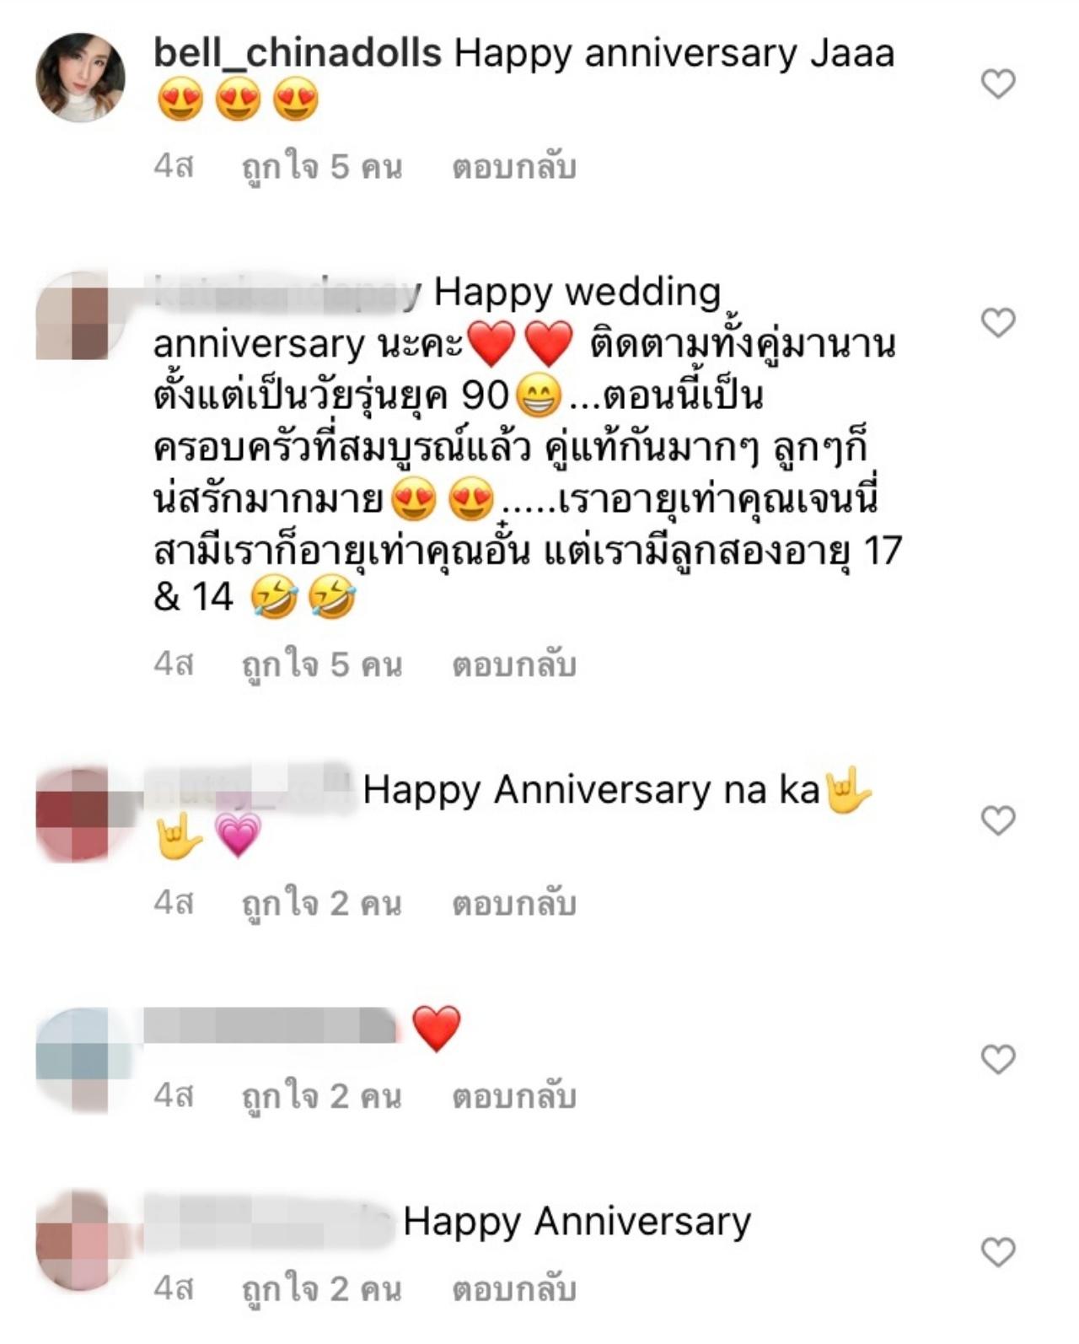View 5 likes on the wedding anniversary comment
The image size is (1079, 1344).
pyautogui.click(x=322, y=664)
